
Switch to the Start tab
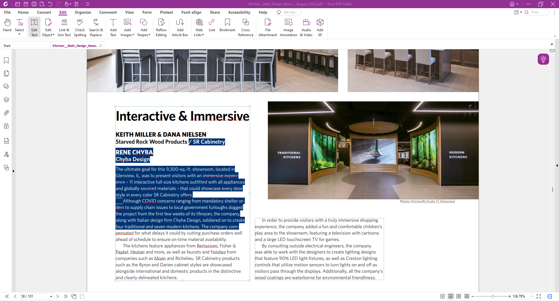pyautogui.click(x=7, y=46)
